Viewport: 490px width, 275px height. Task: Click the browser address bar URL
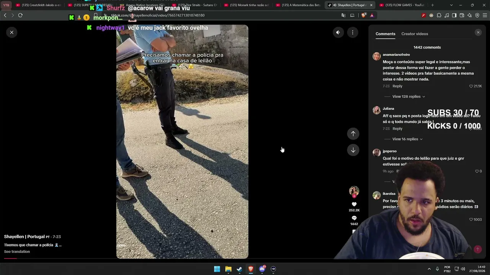[158, 15]
